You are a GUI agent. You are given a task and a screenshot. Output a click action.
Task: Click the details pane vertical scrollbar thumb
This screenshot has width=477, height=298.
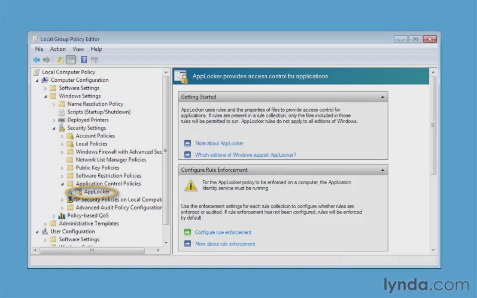click(x=433, y=125)
